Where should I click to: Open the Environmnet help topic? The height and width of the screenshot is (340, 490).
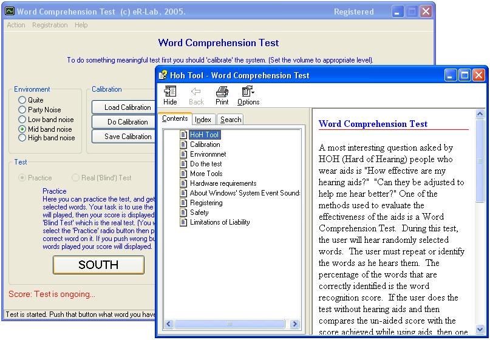[x=208, y=154]
